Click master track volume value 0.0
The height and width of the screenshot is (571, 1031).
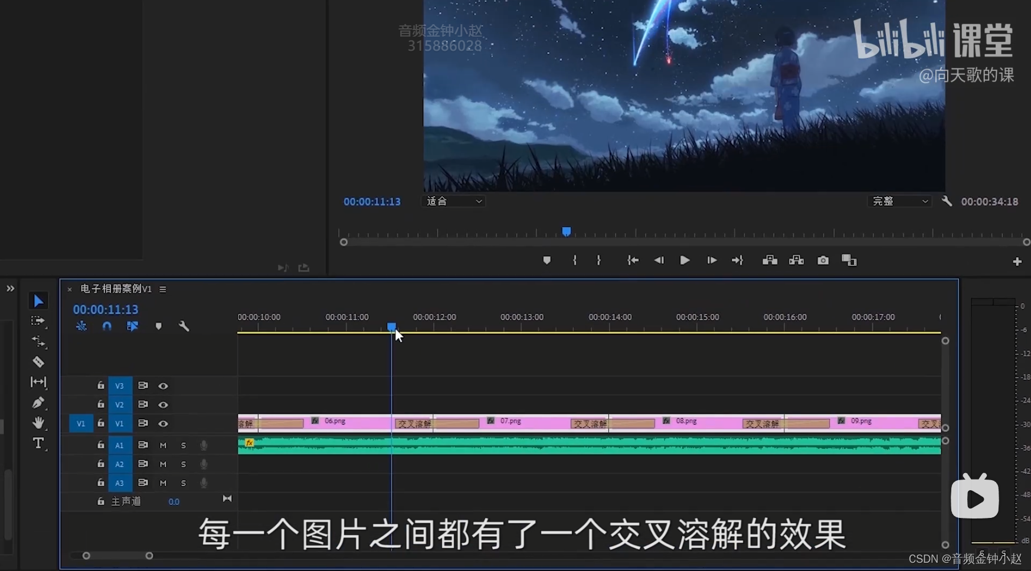[x=174, y=501]
